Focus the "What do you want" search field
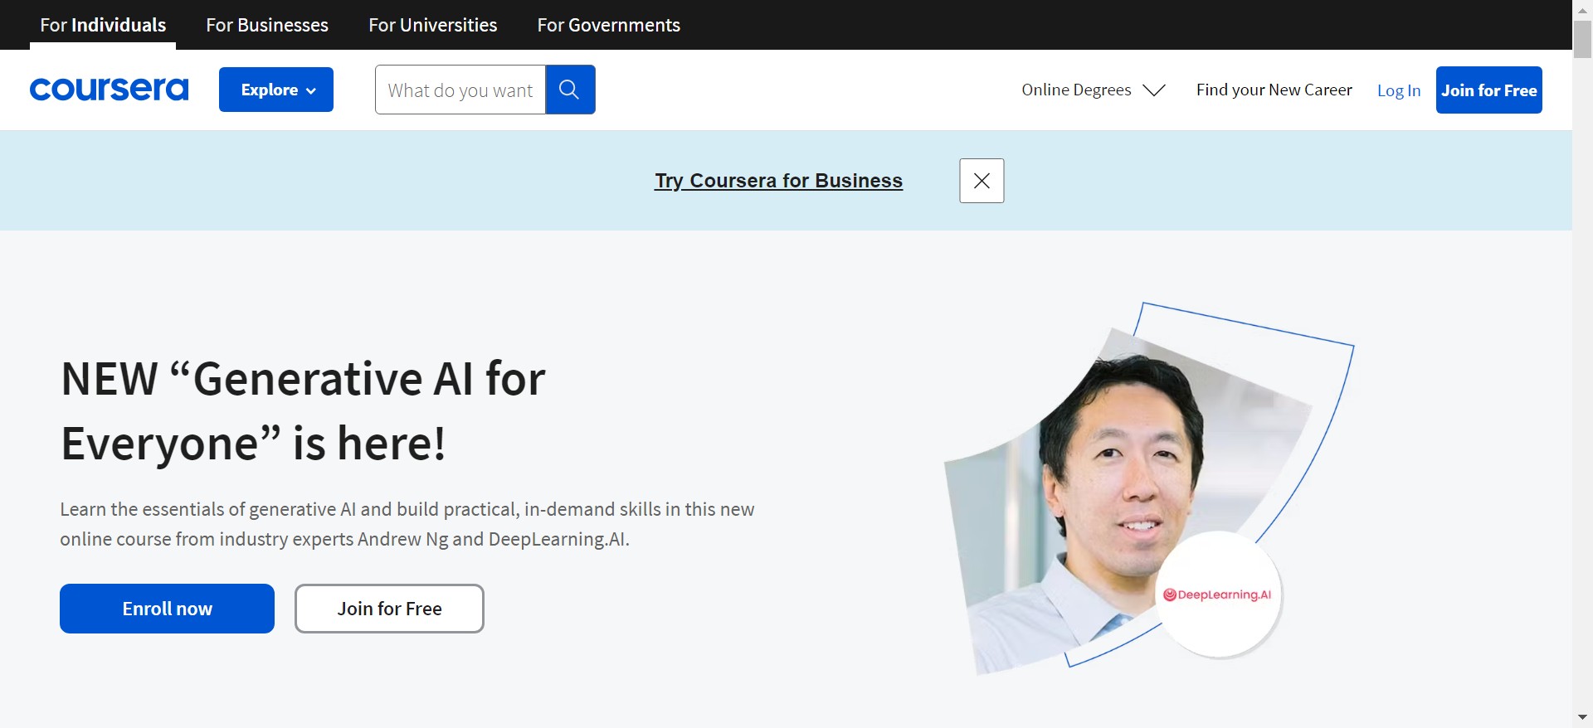1593x728 pixels. coord(460,90)
